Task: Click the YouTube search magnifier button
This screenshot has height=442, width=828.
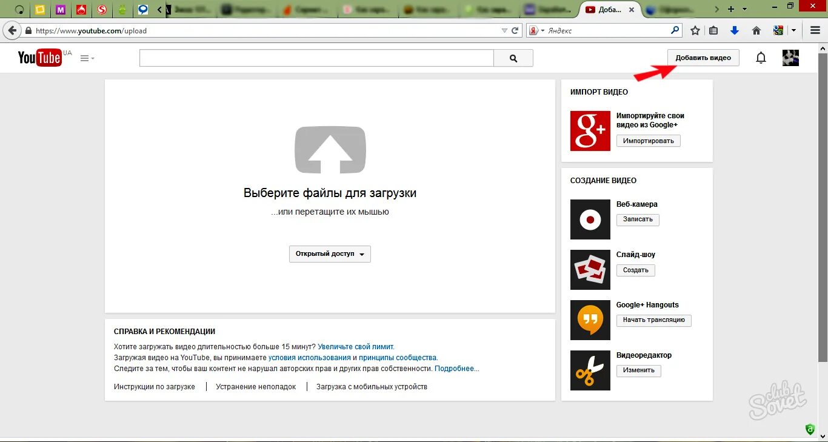Action: click(x=513, y=58)
